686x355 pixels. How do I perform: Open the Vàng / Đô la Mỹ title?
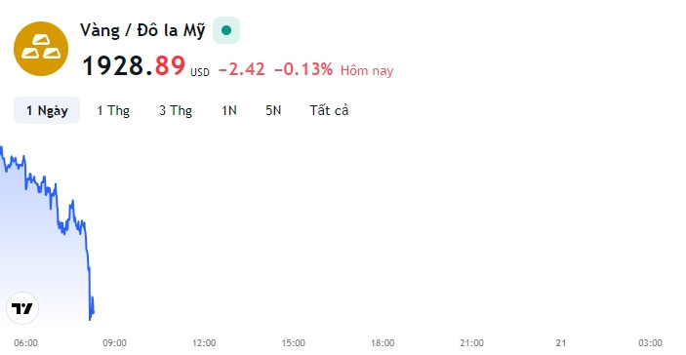pyautogui.click(x=142, y=30)
